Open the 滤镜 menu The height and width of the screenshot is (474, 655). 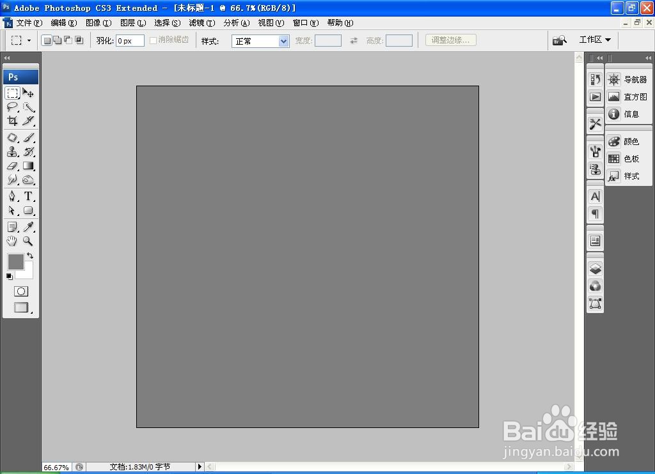pyautogui.click(x=202, y=23)
